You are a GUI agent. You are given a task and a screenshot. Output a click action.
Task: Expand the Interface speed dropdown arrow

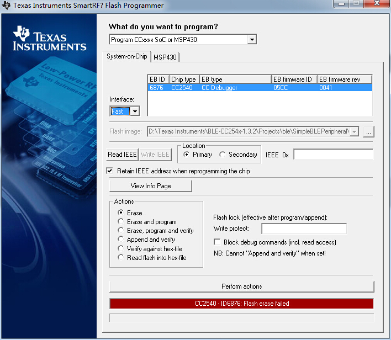click(135, 111)
